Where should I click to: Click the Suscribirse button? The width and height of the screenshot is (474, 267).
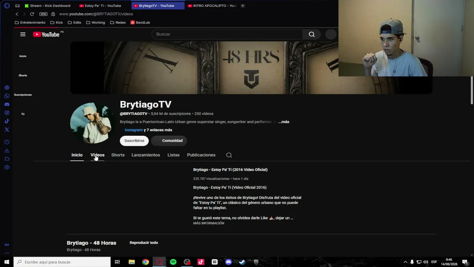coord(134,141)
